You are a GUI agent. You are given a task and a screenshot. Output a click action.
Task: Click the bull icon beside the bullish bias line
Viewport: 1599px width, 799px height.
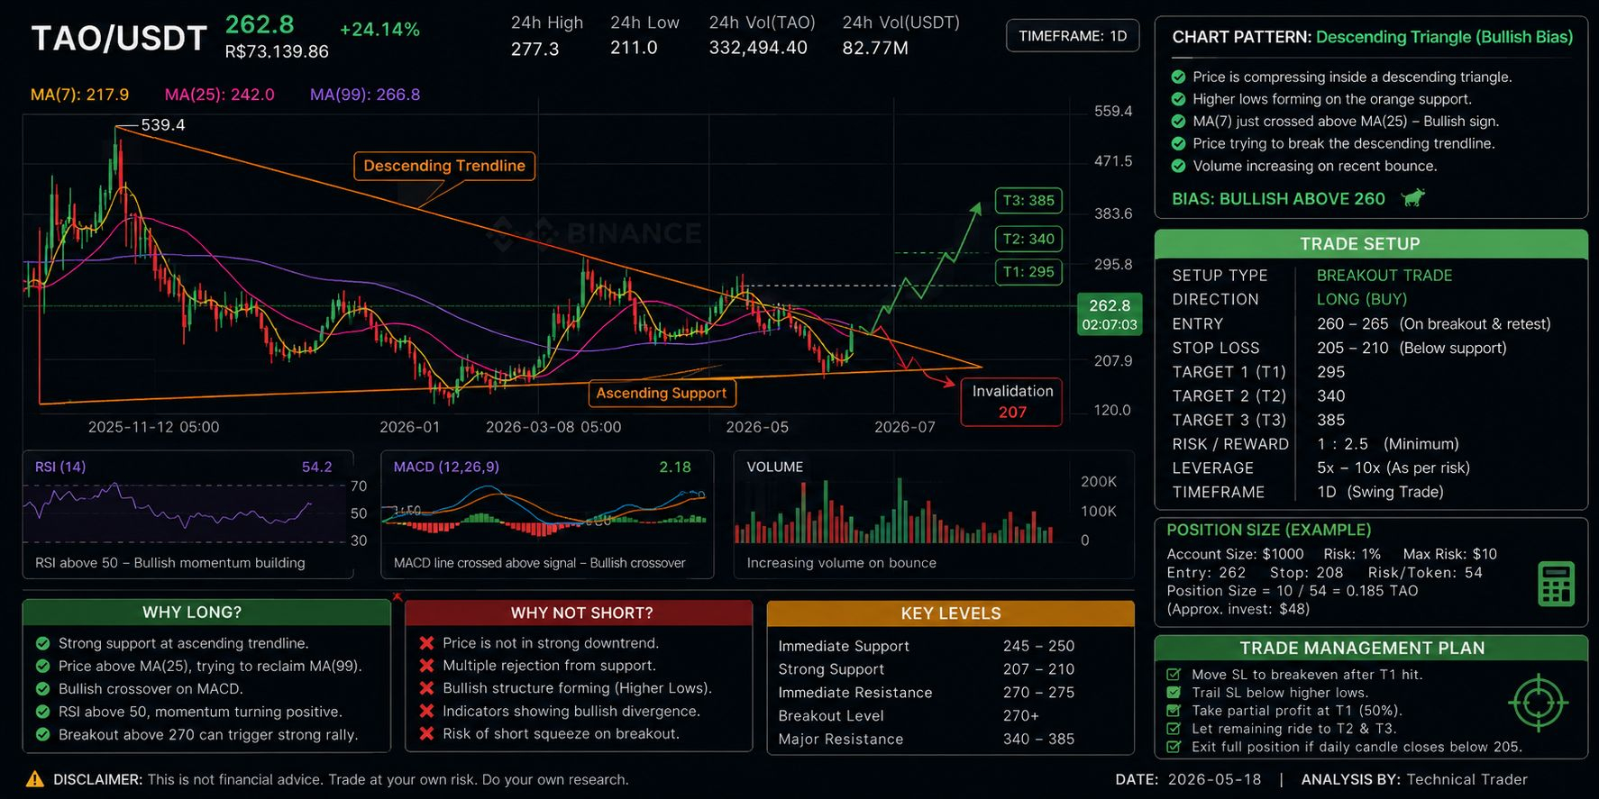coord(1412,198)
